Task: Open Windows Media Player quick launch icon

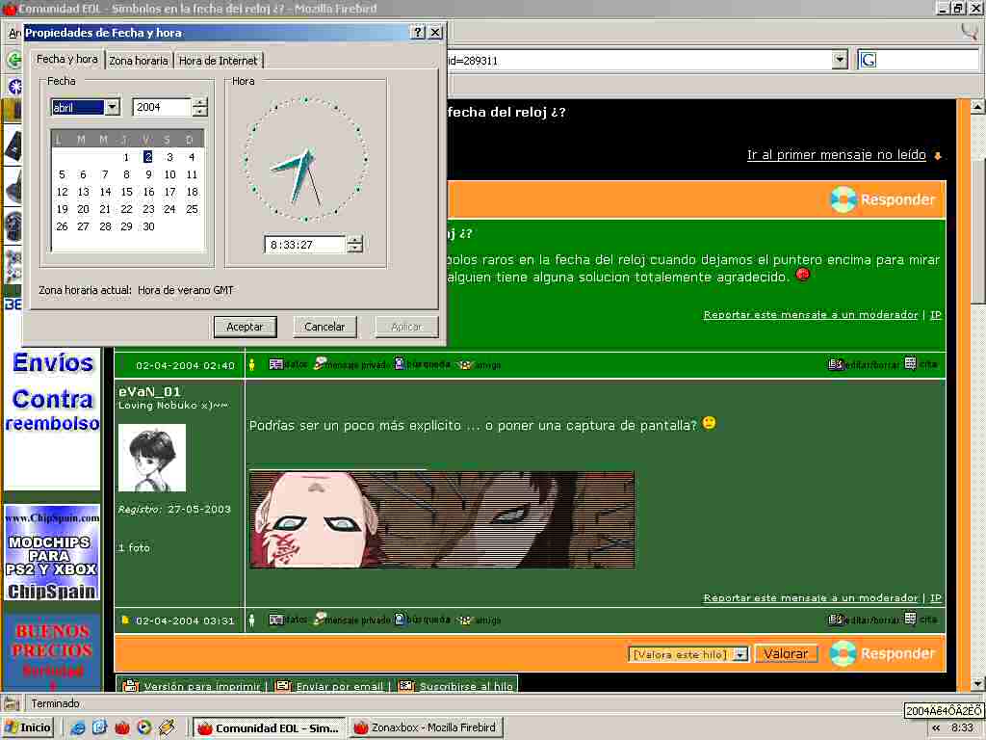Action: (x=144, y=727)
